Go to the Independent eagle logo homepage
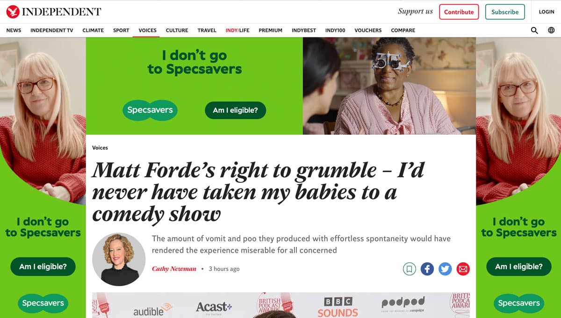561x318 pixels. pos(54,12)
